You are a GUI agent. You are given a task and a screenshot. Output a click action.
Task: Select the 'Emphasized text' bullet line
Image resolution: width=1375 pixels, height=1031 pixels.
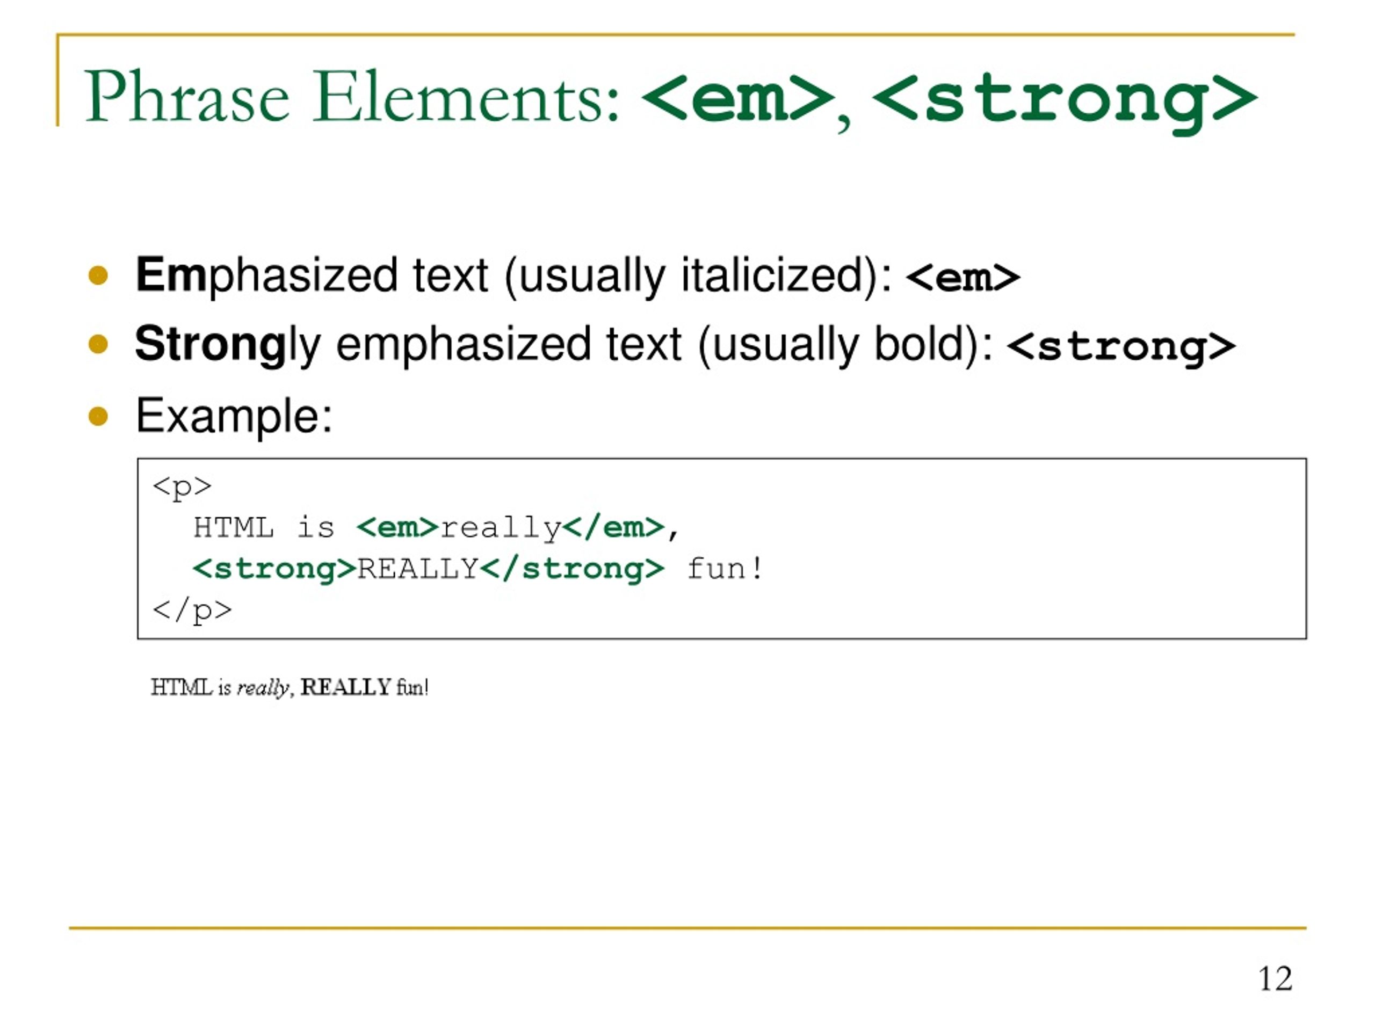(577, 276)
